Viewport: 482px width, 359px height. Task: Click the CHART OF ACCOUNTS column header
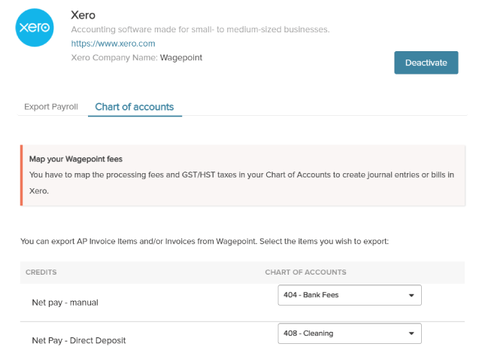(x=305, y=272)
